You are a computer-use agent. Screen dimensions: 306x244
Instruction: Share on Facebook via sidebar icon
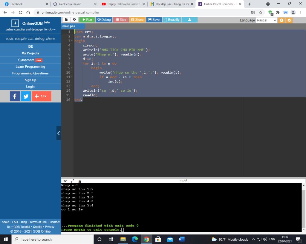click(15, 96)
